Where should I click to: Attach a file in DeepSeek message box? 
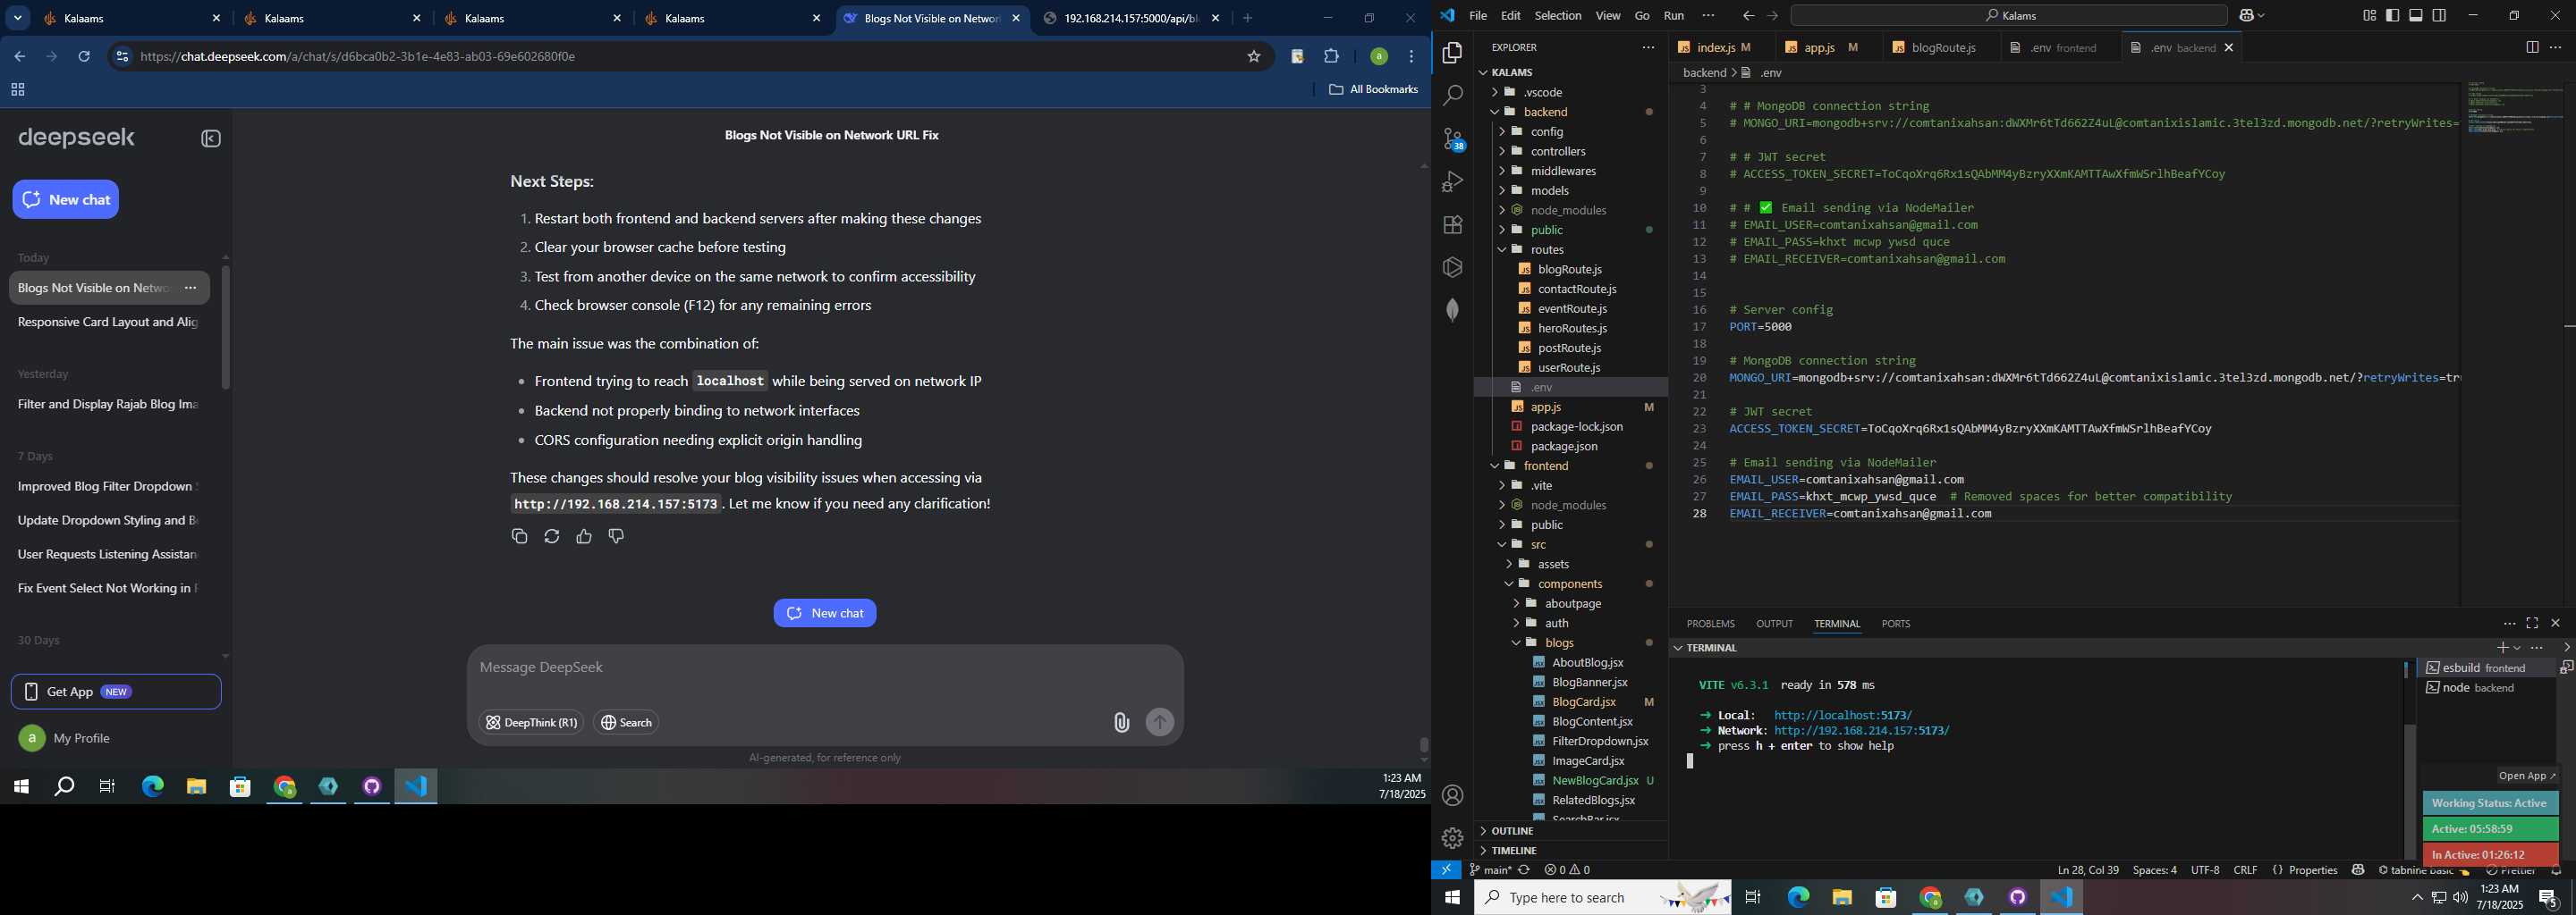1121,722
